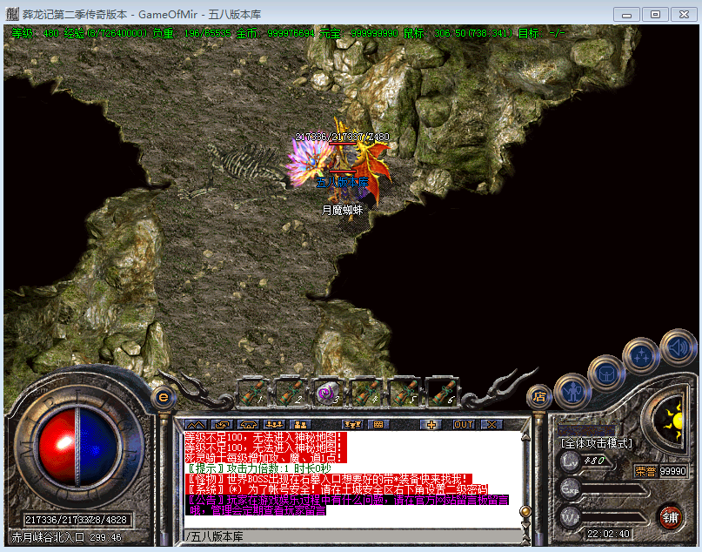The image size is (702, 552).
Task: Click the OUT logout button
Action: (x=464, y=424)
